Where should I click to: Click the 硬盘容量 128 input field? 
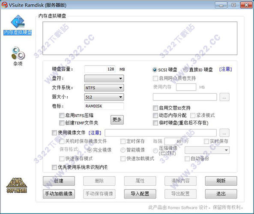coord(100,69)
